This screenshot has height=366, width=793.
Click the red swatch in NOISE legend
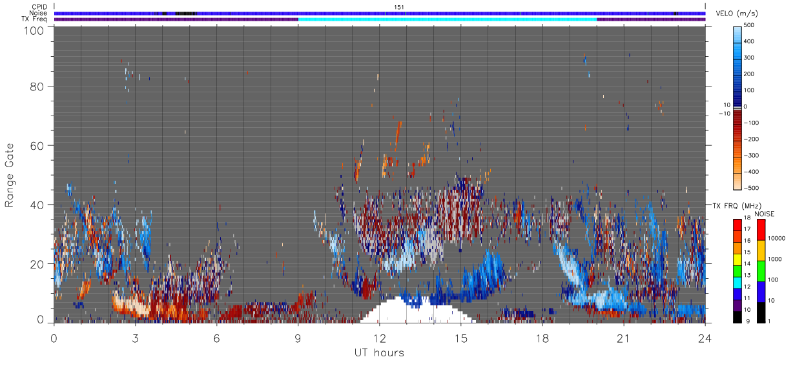click(761, 230)
